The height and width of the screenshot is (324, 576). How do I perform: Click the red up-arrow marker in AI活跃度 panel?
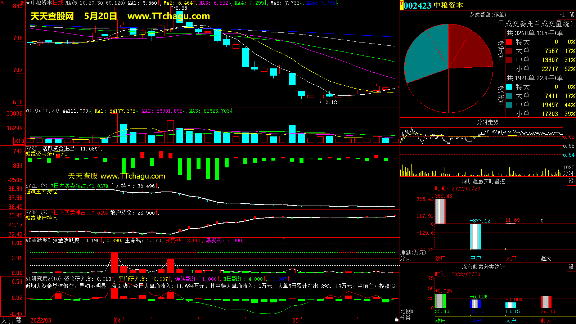click(x=284, y=240)
